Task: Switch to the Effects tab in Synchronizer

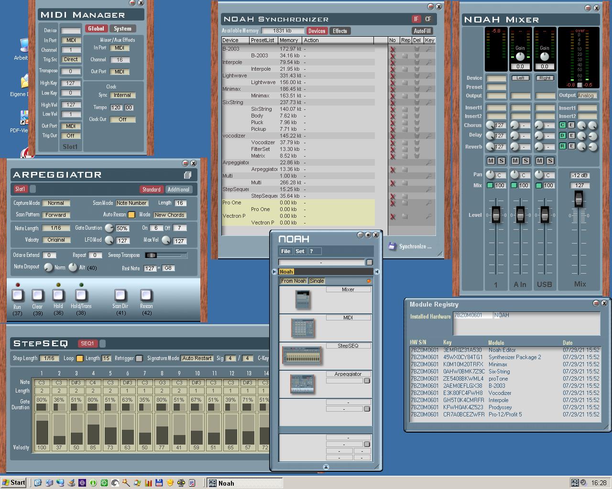Action: pos(340,31)
